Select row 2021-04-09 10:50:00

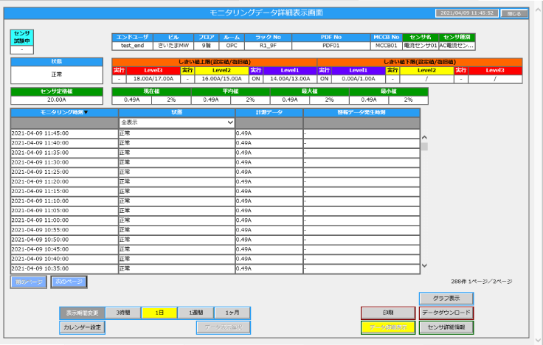[x=215, y=240]
